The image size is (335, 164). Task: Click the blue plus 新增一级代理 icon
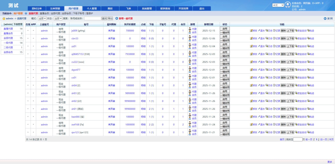(117, 19)
